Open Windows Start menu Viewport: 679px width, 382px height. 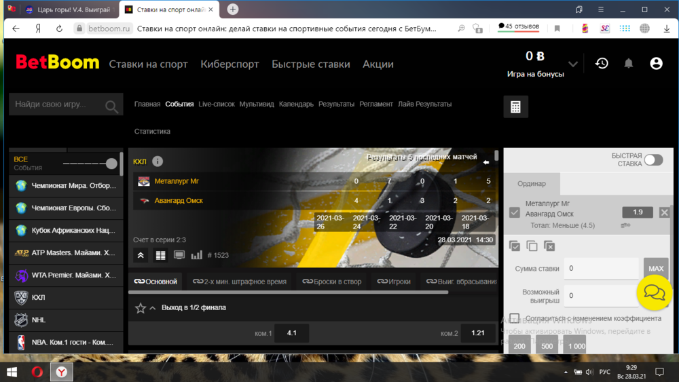[12, 372]
